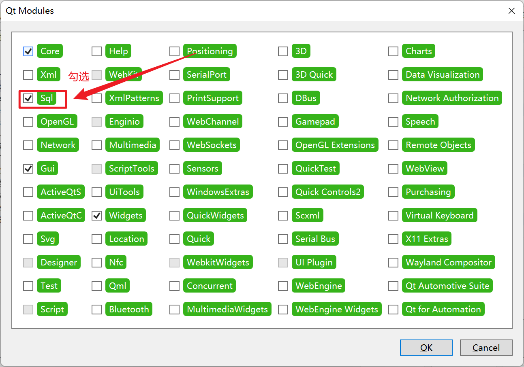The height and width of the screenshot is (367, 524).
Task: Uncheck the Core module checkbox
Action: tap(28, 51)
